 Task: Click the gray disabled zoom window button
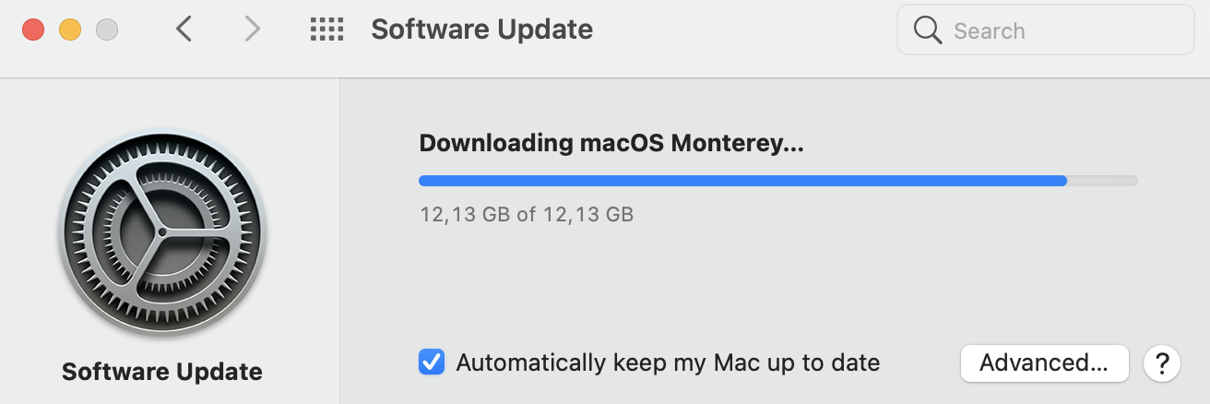click(x=107, y=30)
